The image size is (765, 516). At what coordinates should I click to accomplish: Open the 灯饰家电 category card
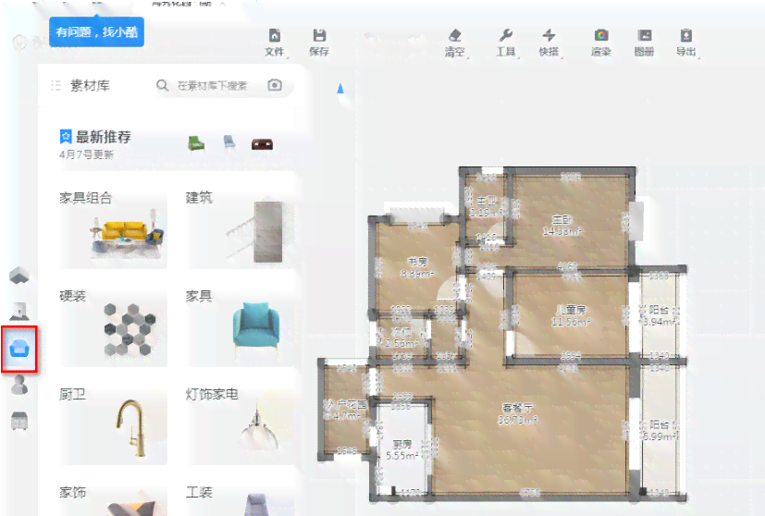[x=240, y=425]
